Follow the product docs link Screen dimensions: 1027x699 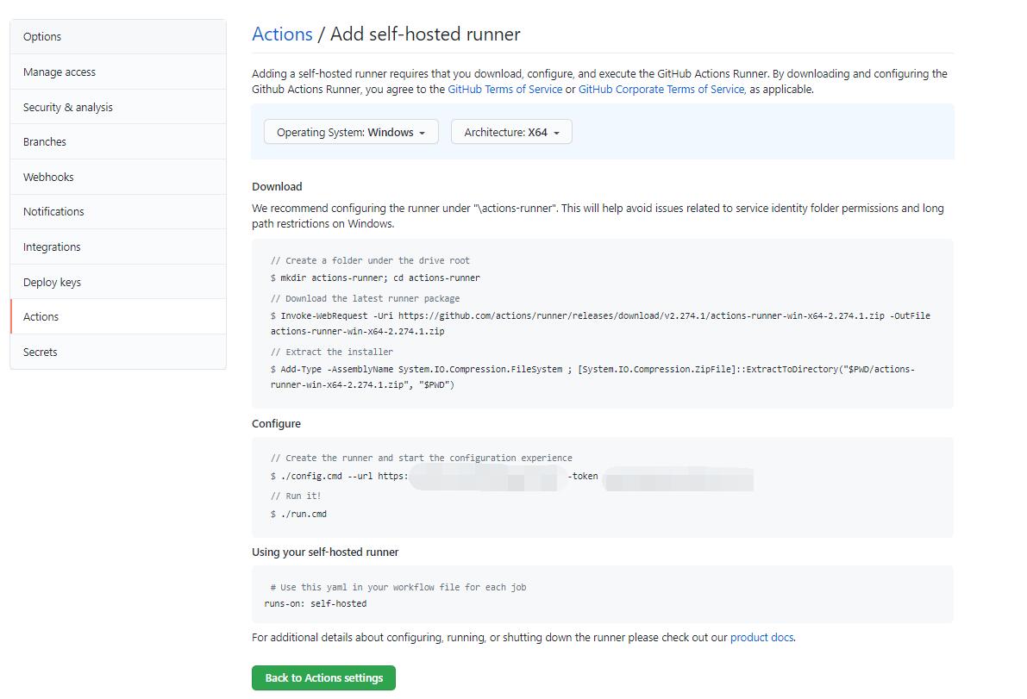click(x=761, y=638)
